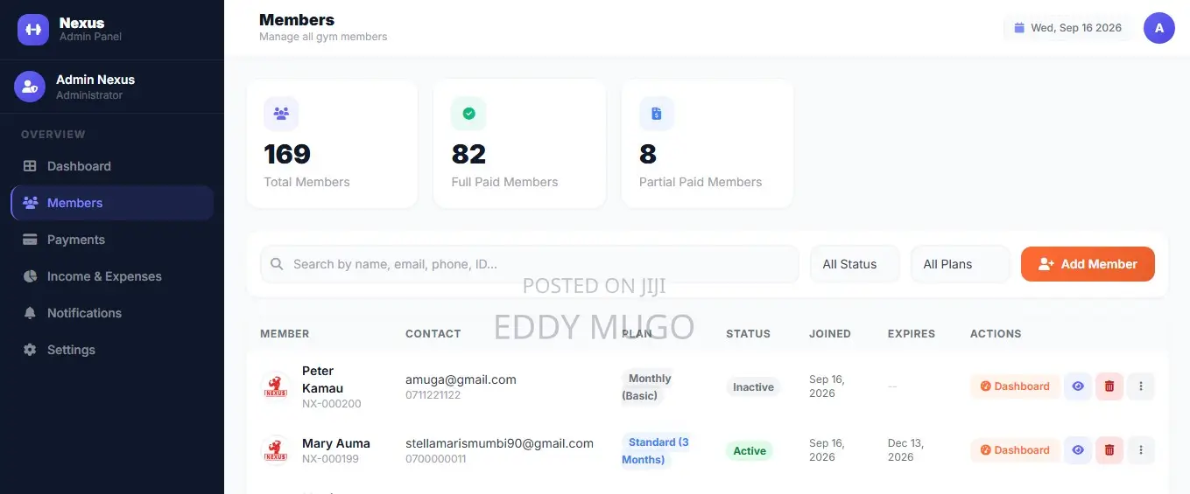Viewport: 1190px width, 494px height.
Task: Click the Payments card icon in sidebar
Action: (x=30, y=240)
